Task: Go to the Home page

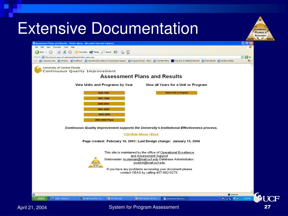Action: click(70, 52)
